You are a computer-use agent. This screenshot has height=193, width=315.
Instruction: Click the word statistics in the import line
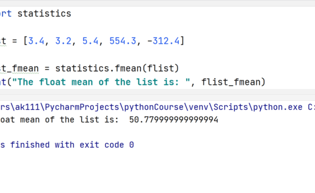click(x=44, y=14)
